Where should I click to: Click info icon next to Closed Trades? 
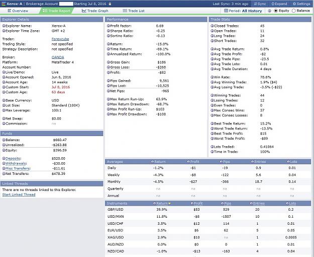coord(212,26)
